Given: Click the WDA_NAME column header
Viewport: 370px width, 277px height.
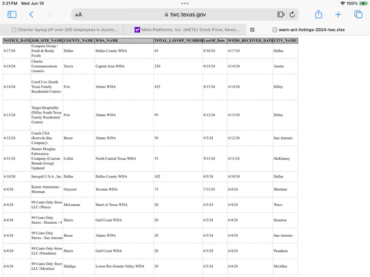Looking at the screenshot, I should 124,41.
